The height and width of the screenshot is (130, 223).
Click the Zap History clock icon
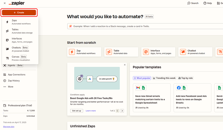point(5,81)
